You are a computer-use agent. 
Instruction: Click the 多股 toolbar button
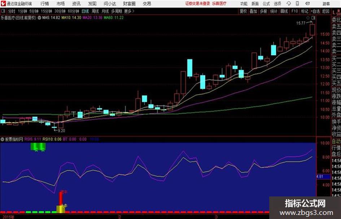click(263, 11)
